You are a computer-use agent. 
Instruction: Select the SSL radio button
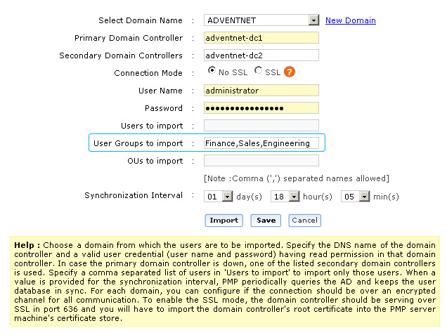pyautogui.click(x=258, y=70)
